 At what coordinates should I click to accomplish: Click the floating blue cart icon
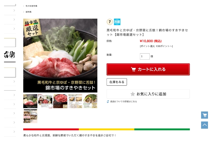click(x=205, y=115)
